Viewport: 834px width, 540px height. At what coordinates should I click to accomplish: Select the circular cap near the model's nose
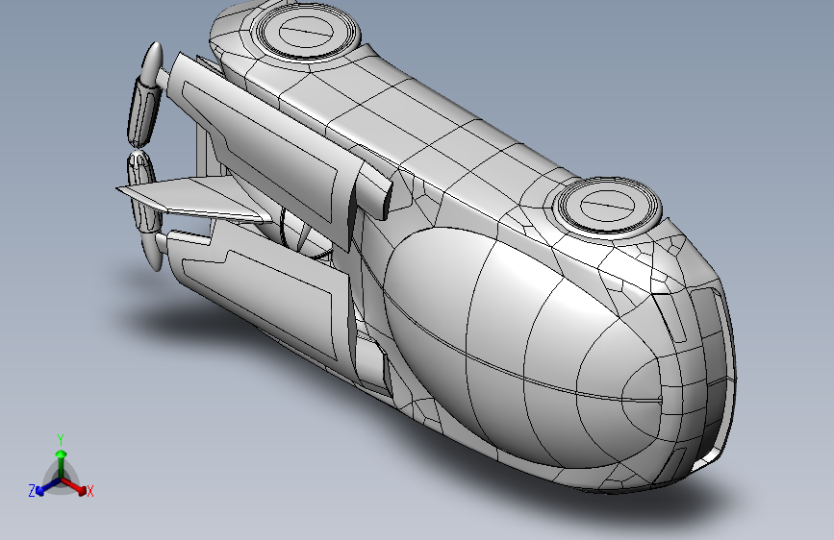[607, 207]
